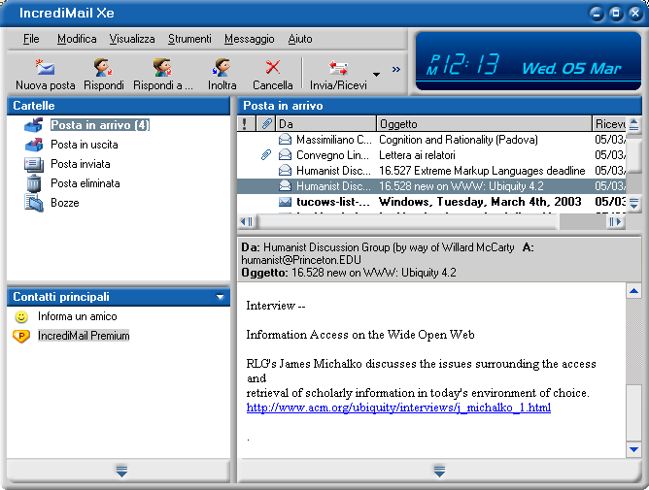The height and width of the screenshot is (490, 649).
Task: Click the Posta in arrivo inbox icon
Action: click(34, 125)
